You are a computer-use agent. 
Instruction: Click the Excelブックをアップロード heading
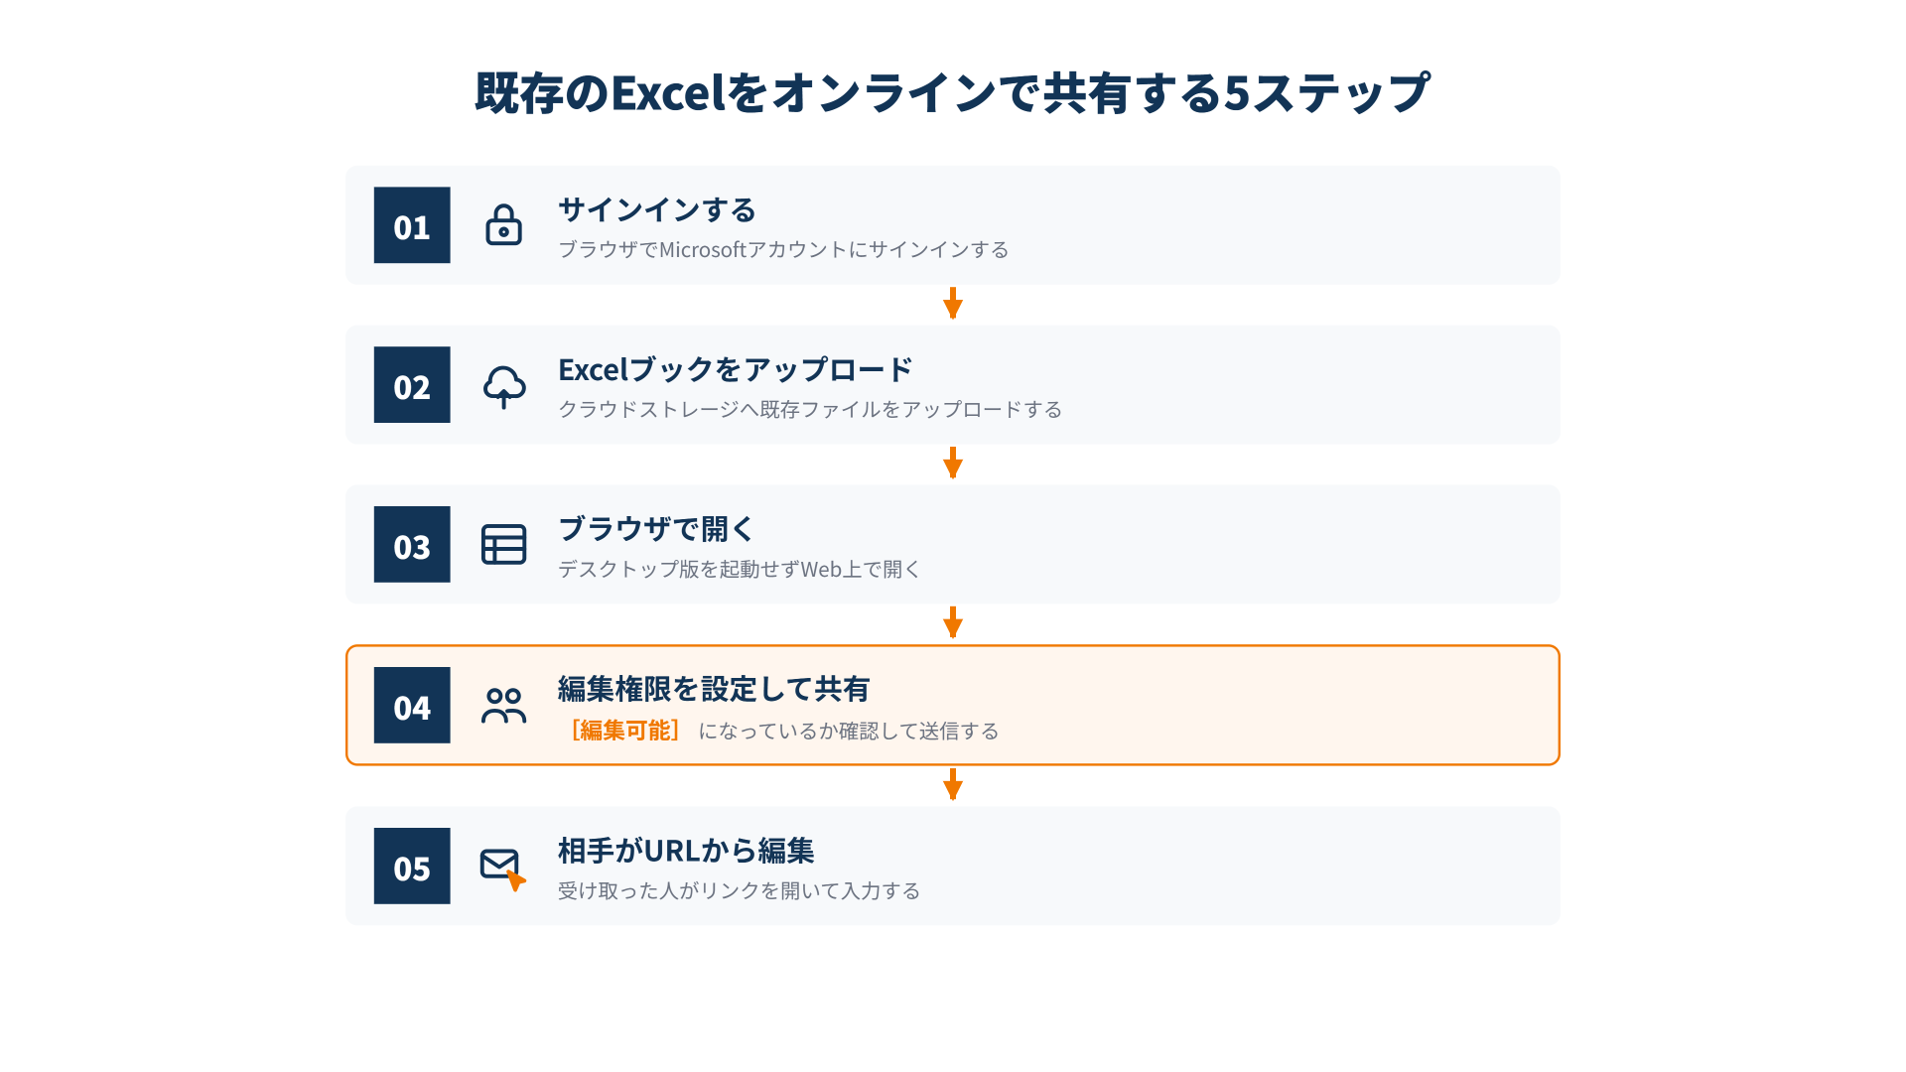(736, 370)
